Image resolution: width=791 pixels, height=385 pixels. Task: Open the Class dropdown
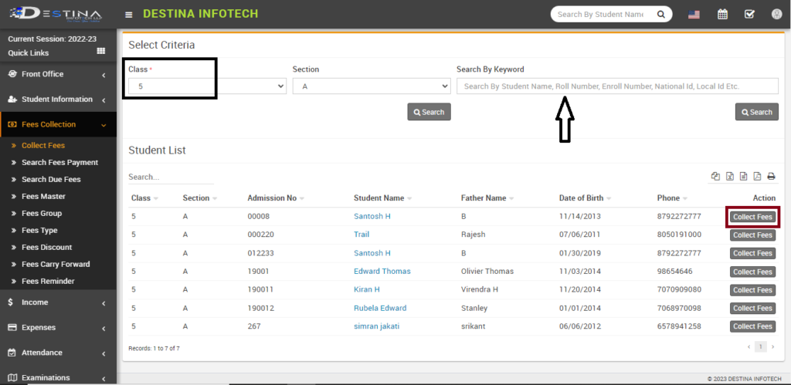pos(206,86)
